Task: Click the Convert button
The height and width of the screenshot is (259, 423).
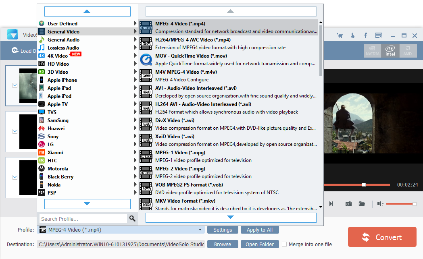Action: 382,237
